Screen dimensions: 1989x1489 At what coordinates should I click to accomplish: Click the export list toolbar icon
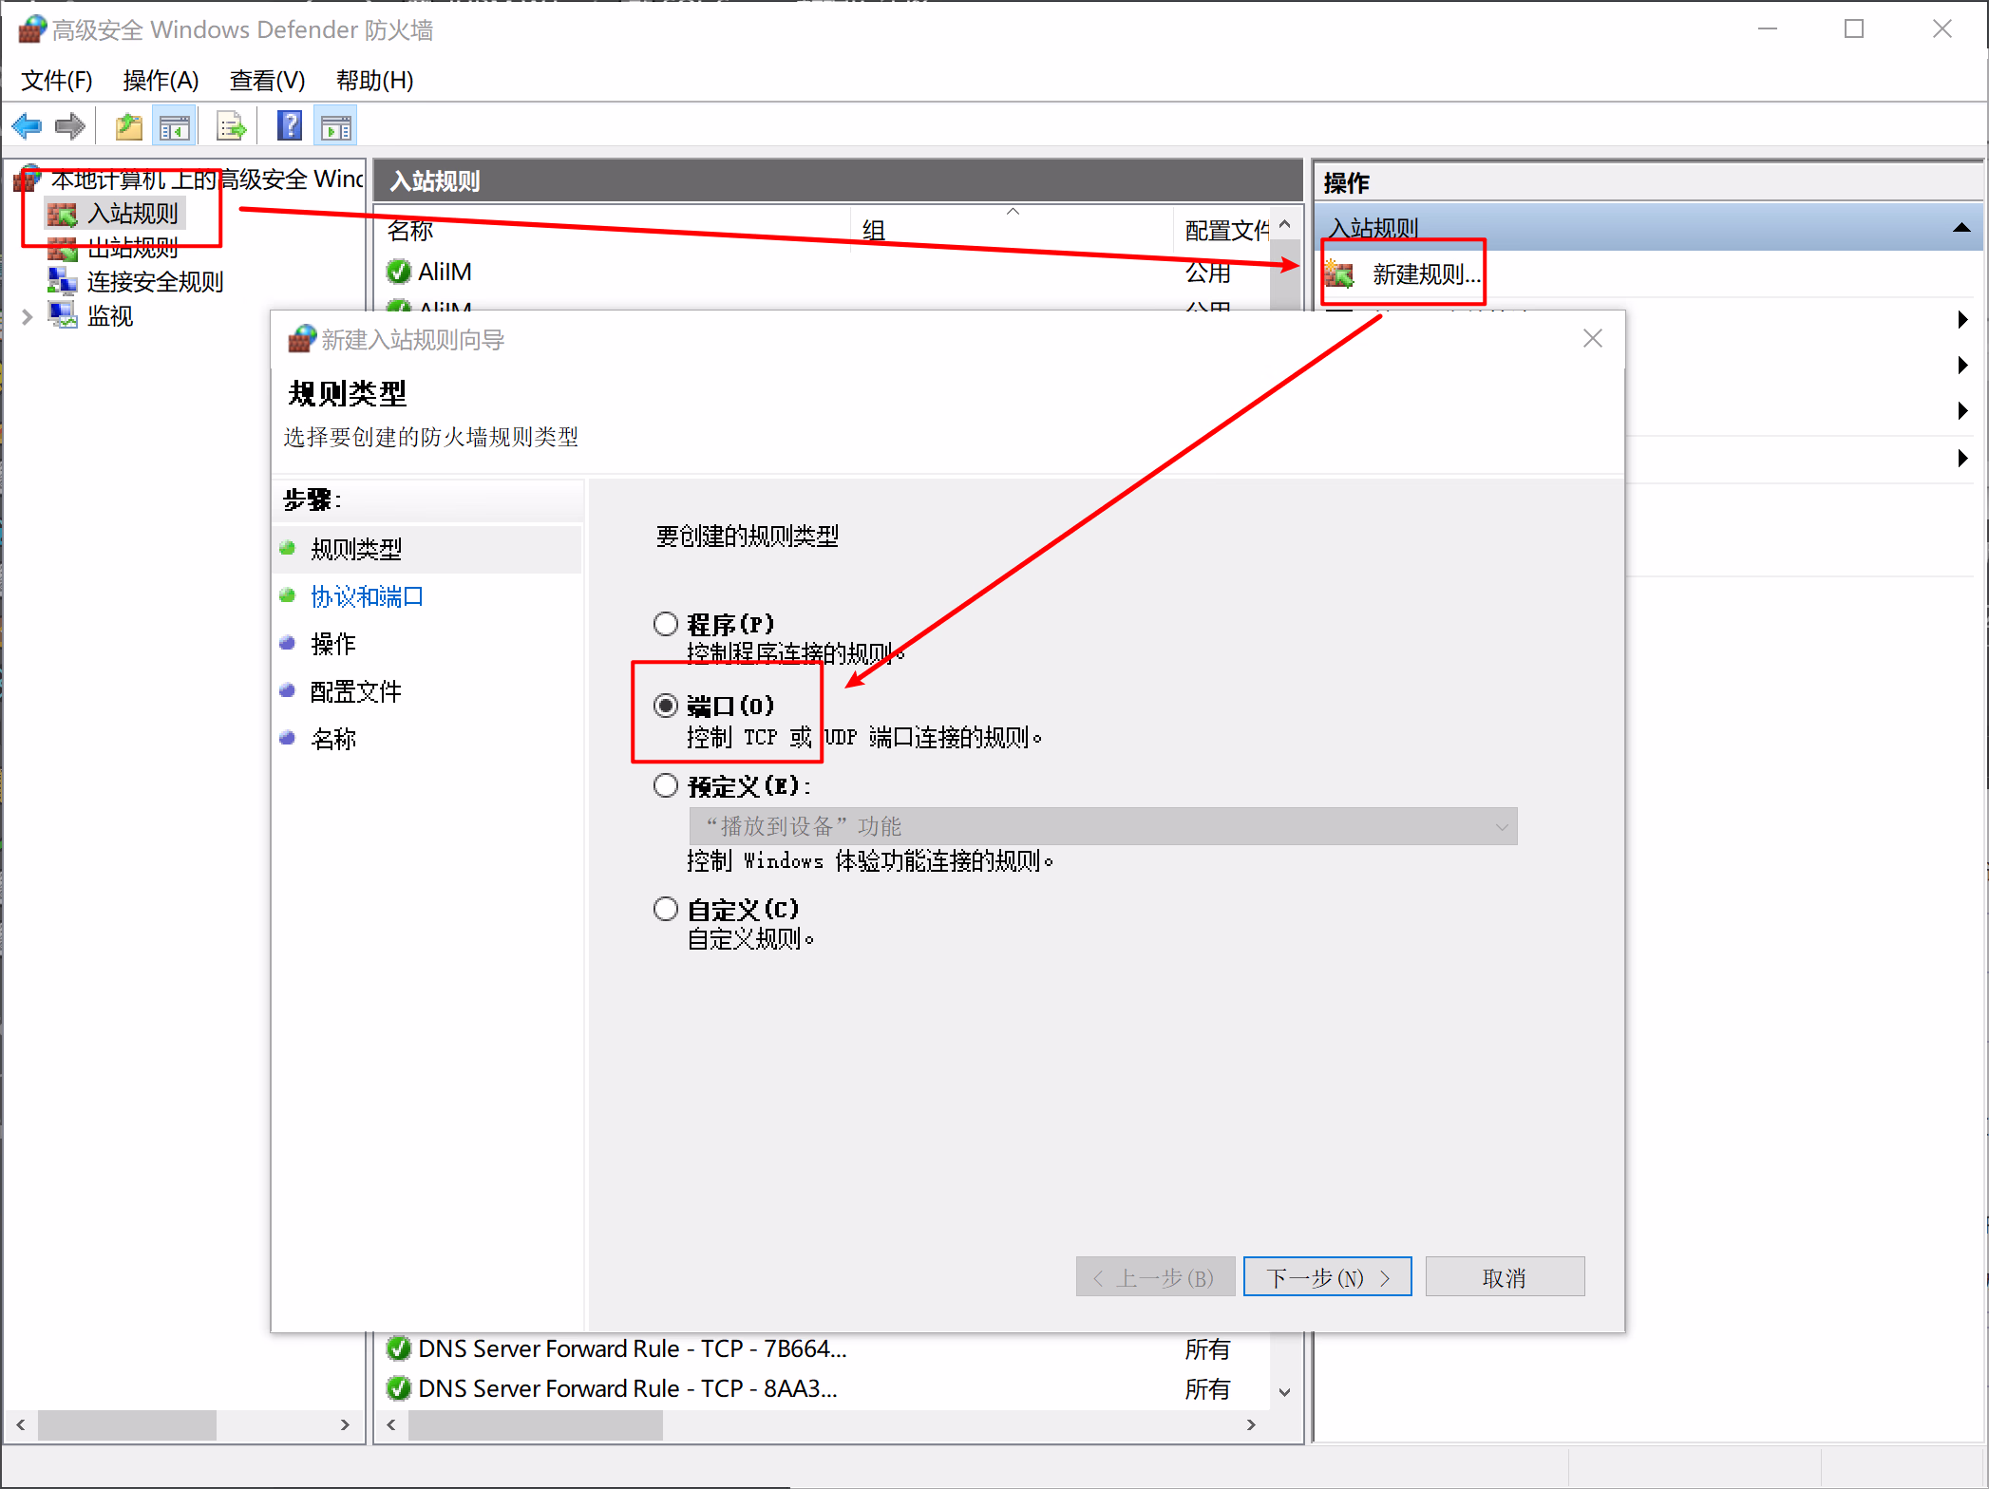pyautogui.click(x=231, y=126)
